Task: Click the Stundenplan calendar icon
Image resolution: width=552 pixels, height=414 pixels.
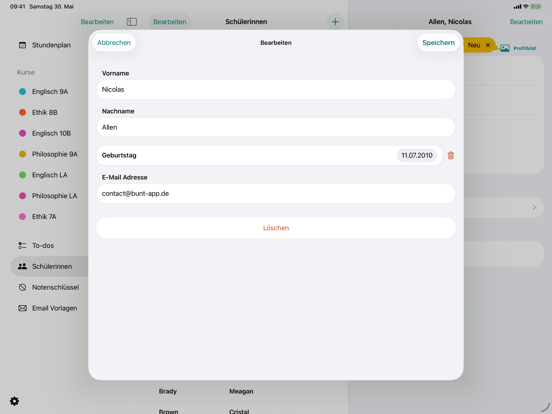Action: [22, 45]
